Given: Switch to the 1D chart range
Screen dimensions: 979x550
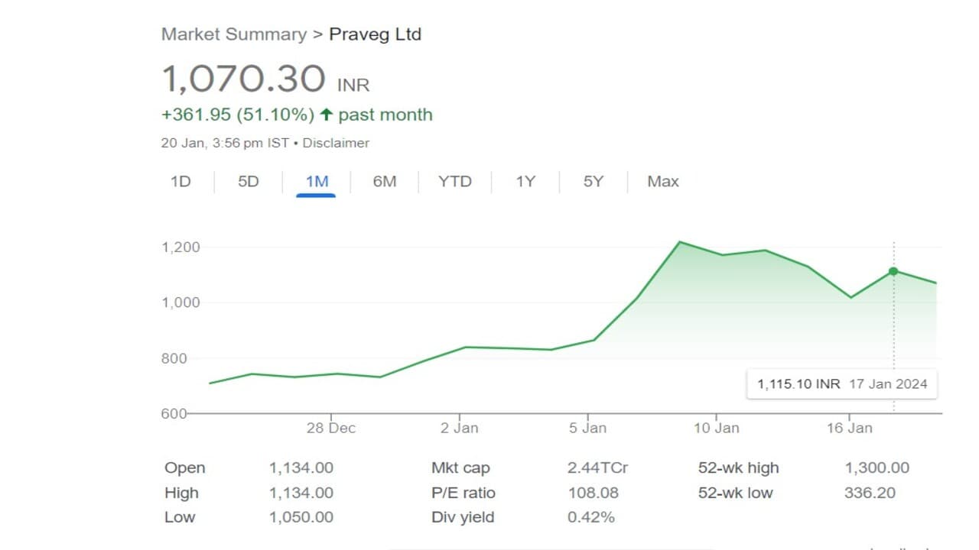Looking at the screenshot, I should pyautogui.click(x=181, y=182).
